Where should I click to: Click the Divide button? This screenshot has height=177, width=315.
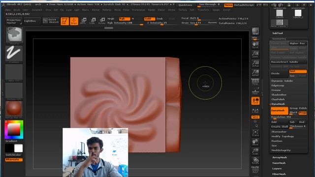tap(279, 74)
